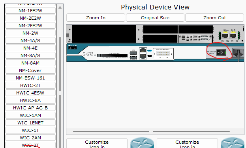Click the upper RJ-45 console port
This screenshot has width=246, height=148.
pyautogui.click(x=143, y=50)
